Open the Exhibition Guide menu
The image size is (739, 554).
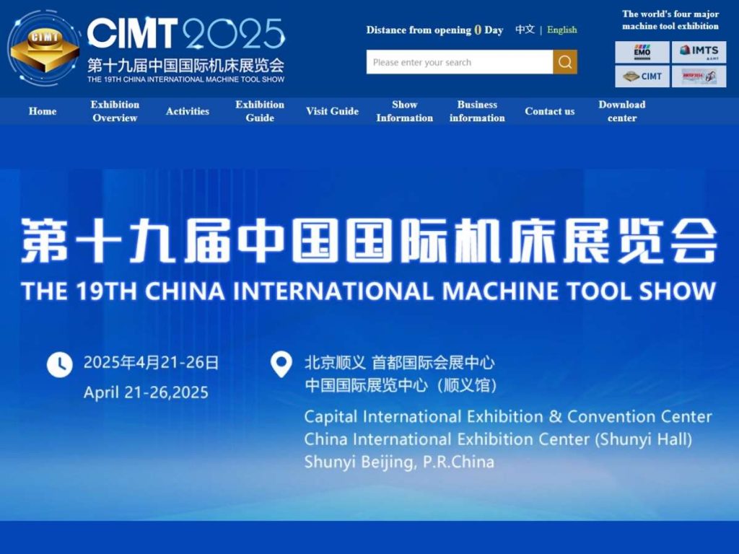(x=260, y=111)
